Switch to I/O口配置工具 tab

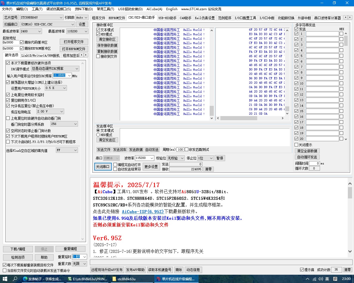(x=245, y=18)
